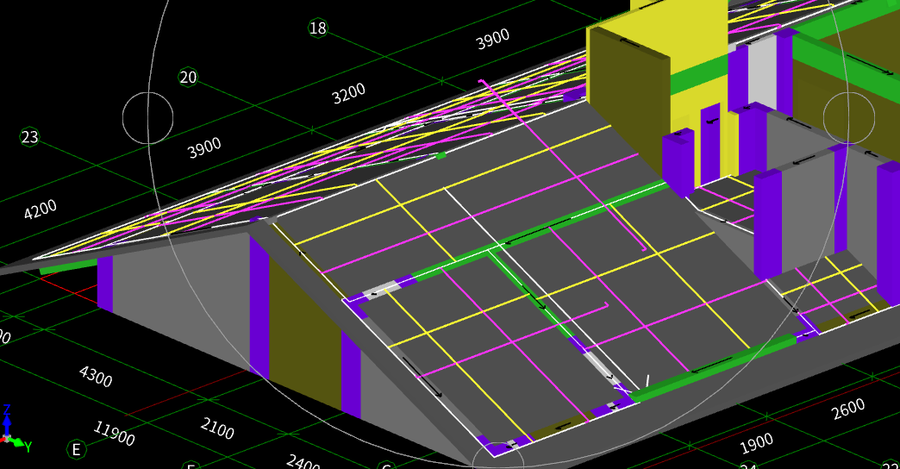This screenshot has height=469, width=900.
Task: Click the 2600 grid dimension
Action: click(x=848, y=409)
